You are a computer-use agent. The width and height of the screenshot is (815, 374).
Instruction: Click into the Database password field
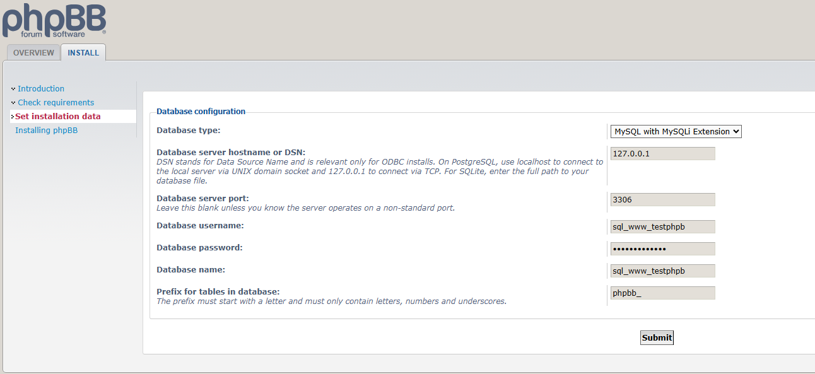pyautogui.click(x=662, y=248)
